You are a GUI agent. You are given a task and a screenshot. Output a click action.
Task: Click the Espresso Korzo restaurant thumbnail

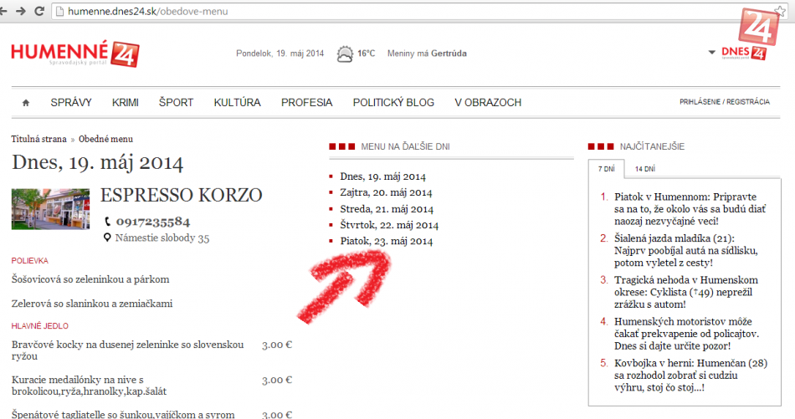[x=51, y=209]
